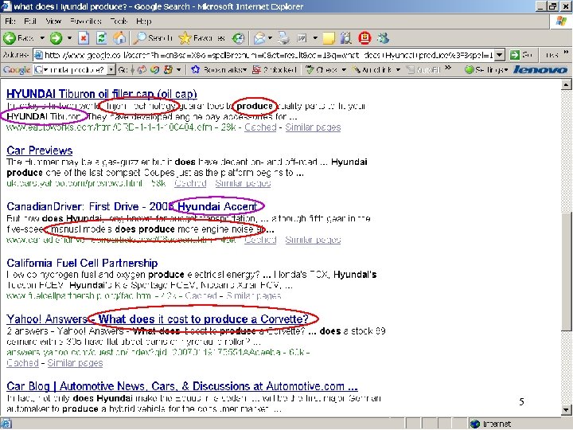Open the California Fuel Cell Partnership result
Screen dimensions: 573x430
82,263
